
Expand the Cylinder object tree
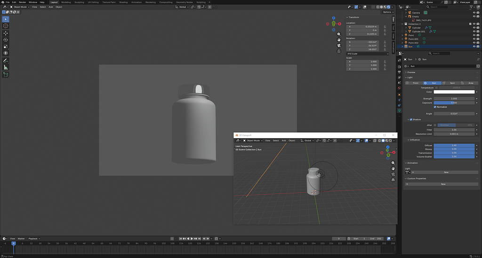(406, 28)
